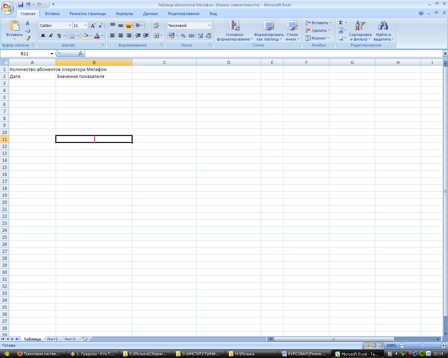Go to the Формулы tab

pos(124,14)
